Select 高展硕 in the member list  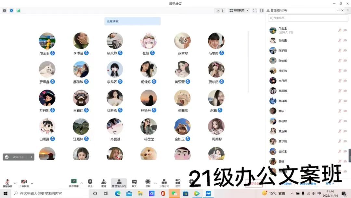(308, 91)
